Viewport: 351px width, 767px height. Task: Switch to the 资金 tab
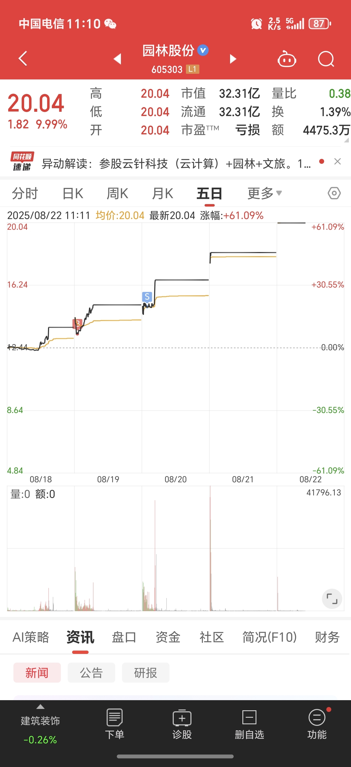point(168,637)
